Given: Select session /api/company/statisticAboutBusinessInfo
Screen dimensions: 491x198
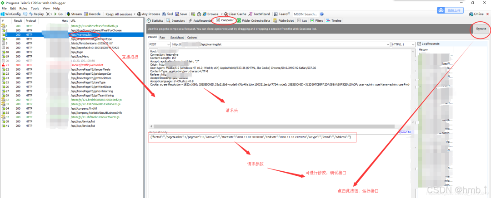Looking at the screenshot, I should tap(72, 112).
